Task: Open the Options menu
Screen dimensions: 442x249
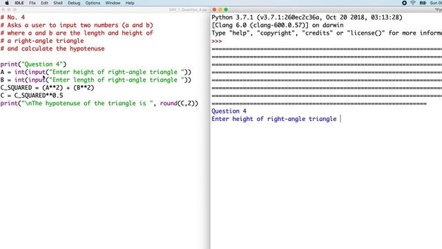Action: (93, 3)
